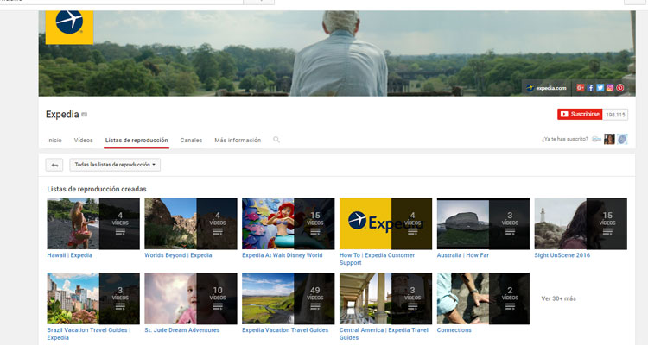Click Ver 30+ más to load more

pos(558,298)
